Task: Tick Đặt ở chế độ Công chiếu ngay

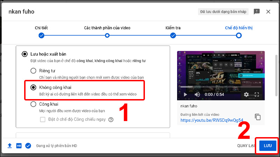Action: point(43,119)
